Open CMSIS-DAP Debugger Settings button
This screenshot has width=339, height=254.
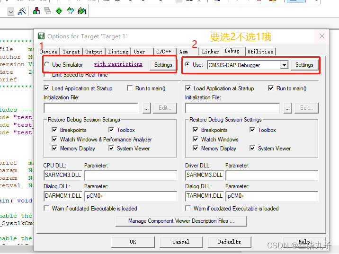(x=304, y=65)
